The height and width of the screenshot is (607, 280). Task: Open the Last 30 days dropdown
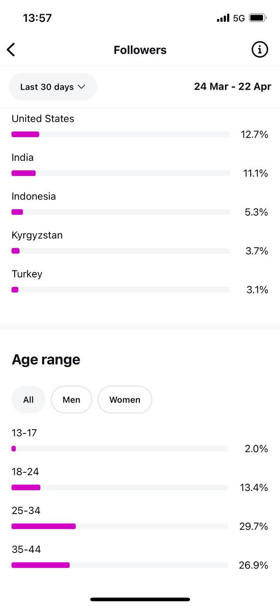[53, 87]
